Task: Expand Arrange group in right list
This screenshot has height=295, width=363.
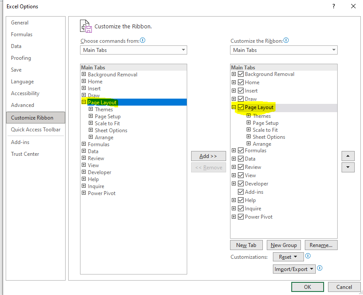Action: (x=249, y=144)
